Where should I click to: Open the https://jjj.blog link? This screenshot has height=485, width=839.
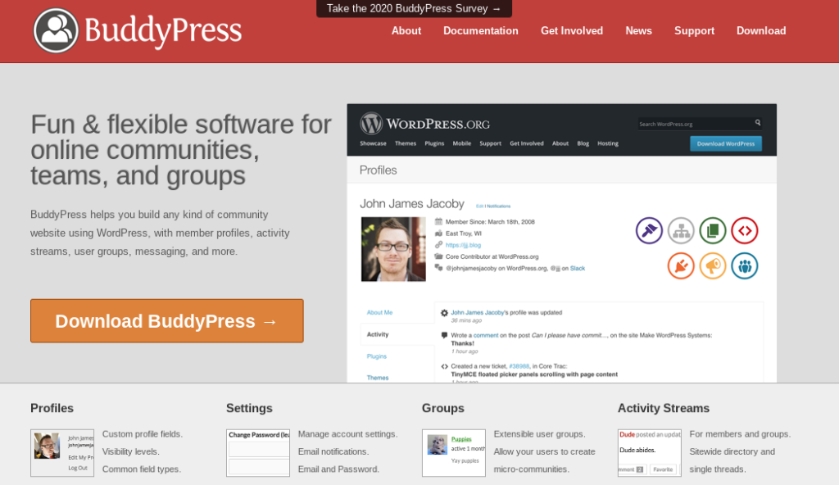coord(463,245)
